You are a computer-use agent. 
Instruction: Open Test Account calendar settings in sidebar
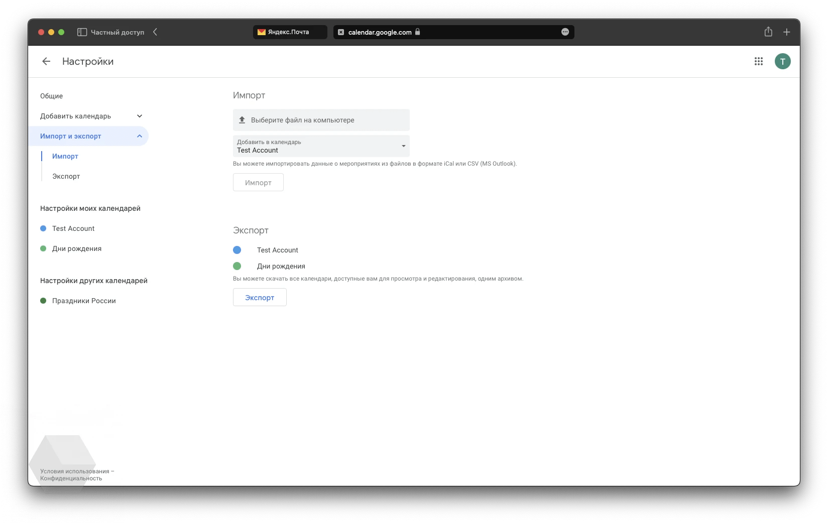tap(73, 228)
